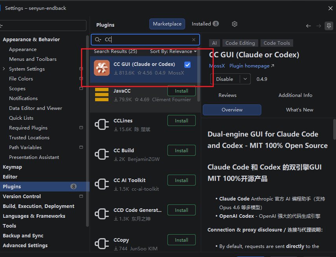Viewport: 336px width, 257px height.
Task: Click the pin icon in the header
Action: tap(329, 26)
